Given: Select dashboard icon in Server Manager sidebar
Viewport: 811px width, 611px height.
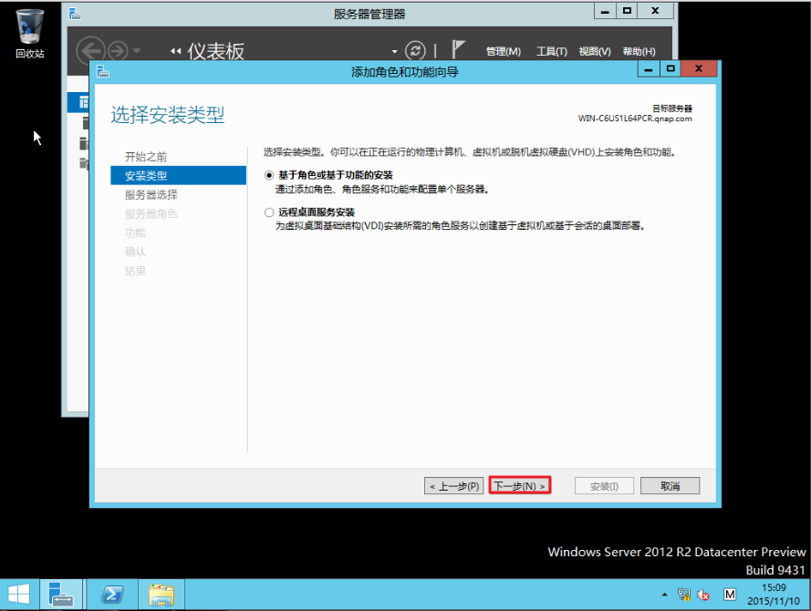Looking at the screenshot, I should (83, 102).
